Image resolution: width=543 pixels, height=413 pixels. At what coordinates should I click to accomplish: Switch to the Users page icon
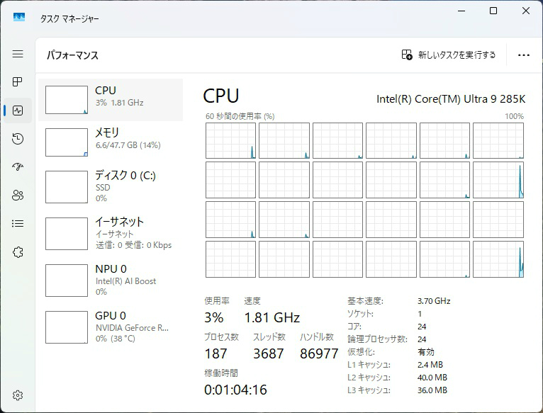pos(18,196)
